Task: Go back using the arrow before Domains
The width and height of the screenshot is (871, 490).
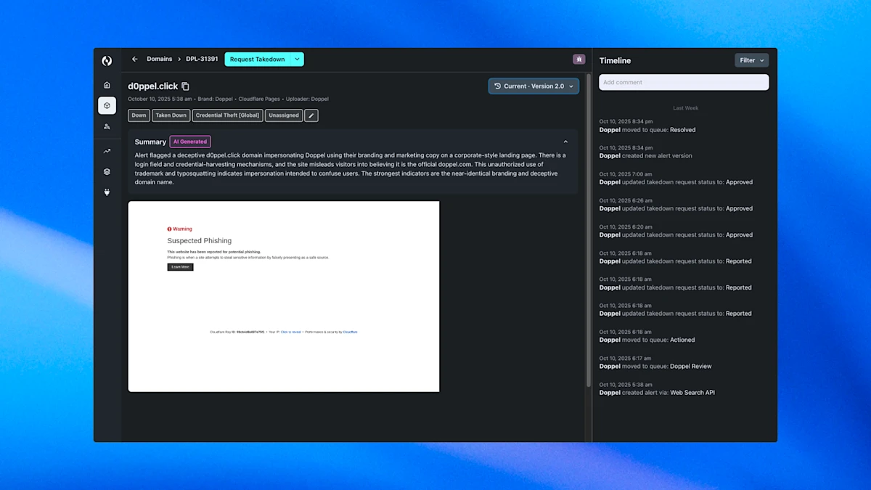Action: click(x=134, y=59)
